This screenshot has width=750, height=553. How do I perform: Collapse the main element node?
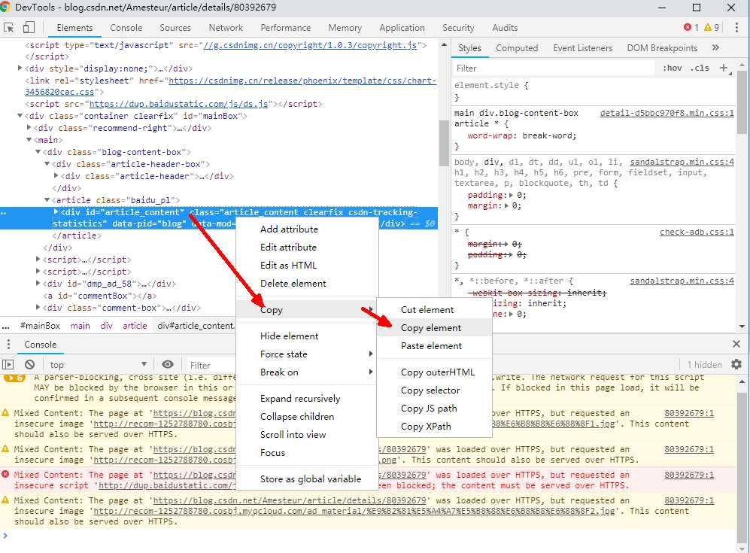point(29,139)
